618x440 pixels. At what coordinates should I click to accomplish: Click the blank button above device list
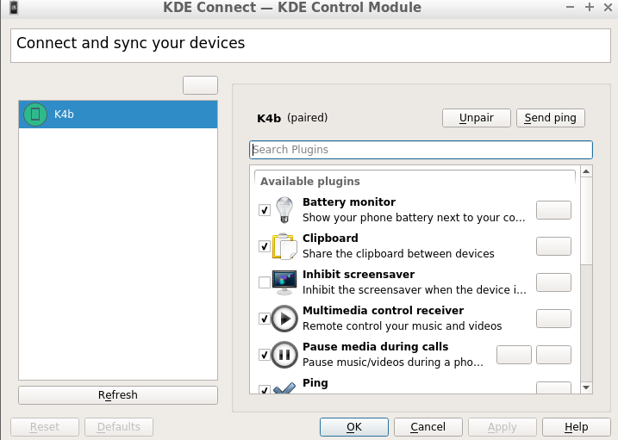(x=200, y=85)
